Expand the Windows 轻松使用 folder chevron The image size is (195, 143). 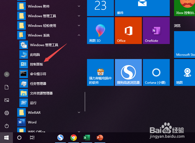pos(79,25)
